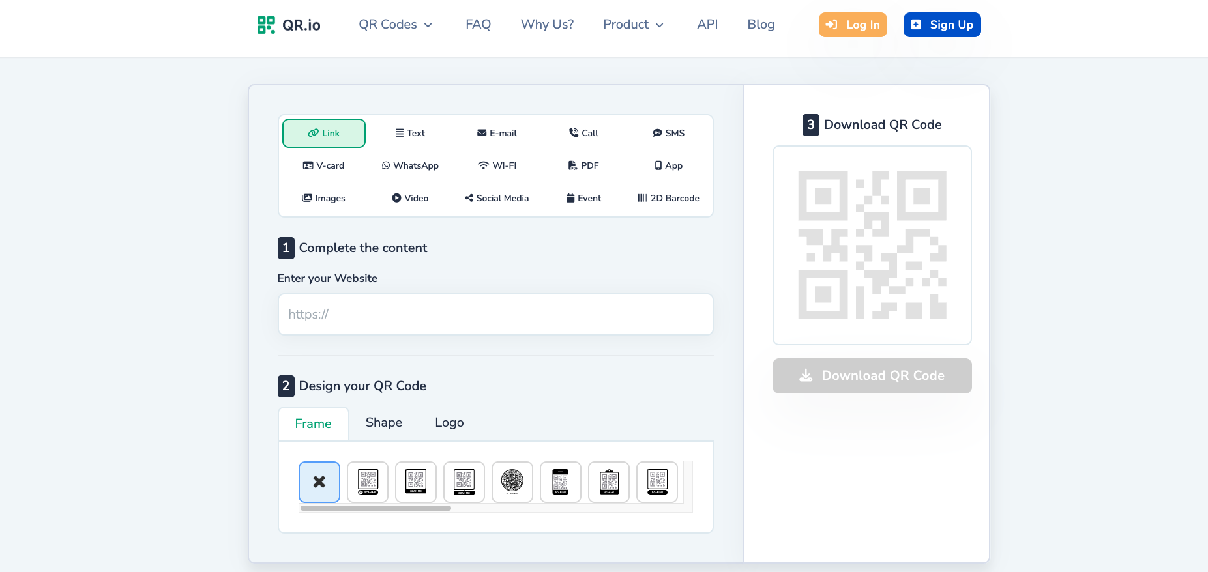Pick the PDF QR type
The width and height of the screenshot is (1208, 572).
click(583, 165)
